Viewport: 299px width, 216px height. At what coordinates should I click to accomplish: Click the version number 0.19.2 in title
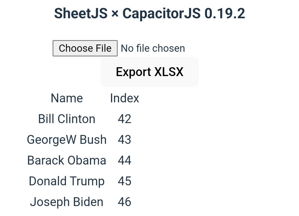[225, 14]
